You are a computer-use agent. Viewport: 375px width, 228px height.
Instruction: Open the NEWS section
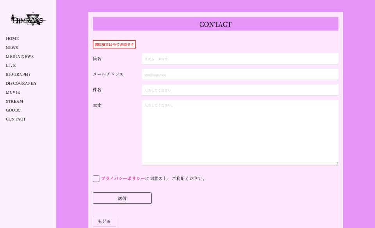click(11, 48)
